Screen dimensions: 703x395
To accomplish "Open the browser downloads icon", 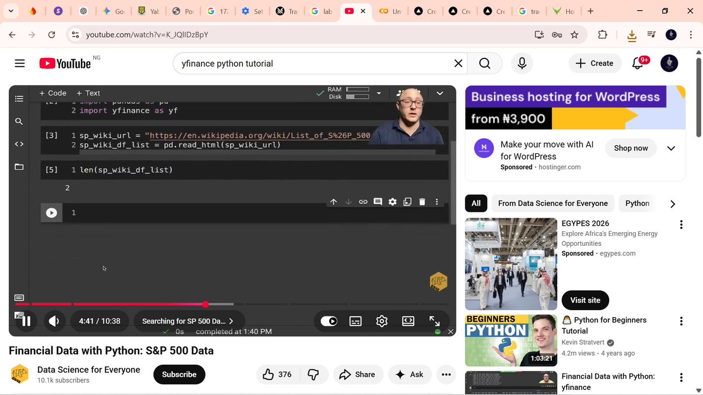I will click(632, 36).
